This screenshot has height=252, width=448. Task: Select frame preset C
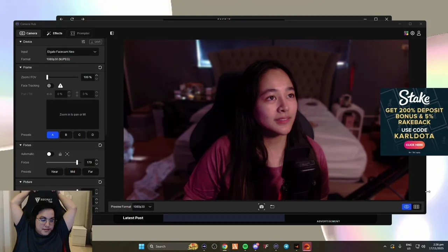tap(79, 135)
